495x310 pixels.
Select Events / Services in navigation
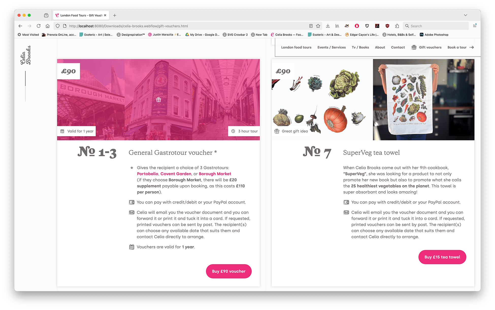[x=331, y=47]
